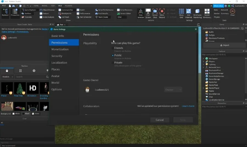The height and width of the screenshot is (147, 247).
Task: Open the Models category dropdown
Action: tap(7, 77)
